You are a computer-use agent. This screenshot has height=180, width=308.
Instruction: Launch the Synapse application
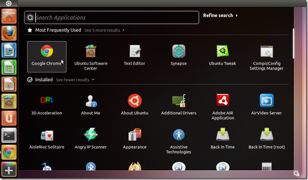coord(179,55)
